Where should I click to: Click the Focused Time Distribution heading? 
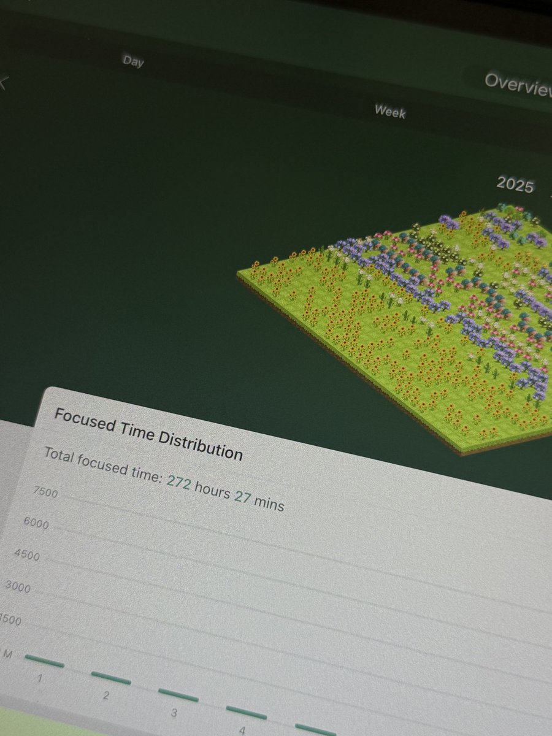pyautogui.click(x=148, y=434)
